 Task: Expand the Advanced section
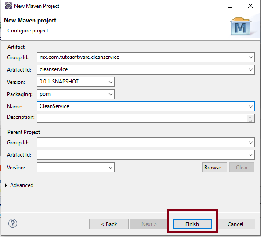[6, 185]
